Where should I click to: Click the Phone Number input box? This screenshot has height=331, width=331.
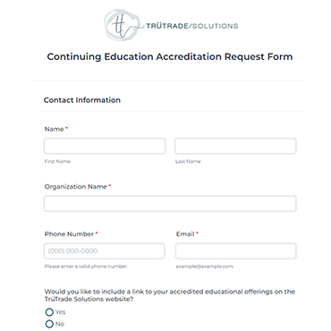(105, 251)
